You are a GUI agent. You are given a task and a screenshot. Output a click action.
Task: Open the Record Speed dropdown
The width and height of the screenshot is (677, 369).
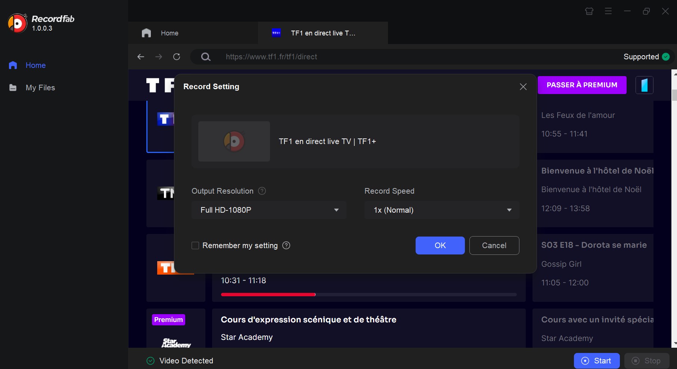(x=442, y=210)
